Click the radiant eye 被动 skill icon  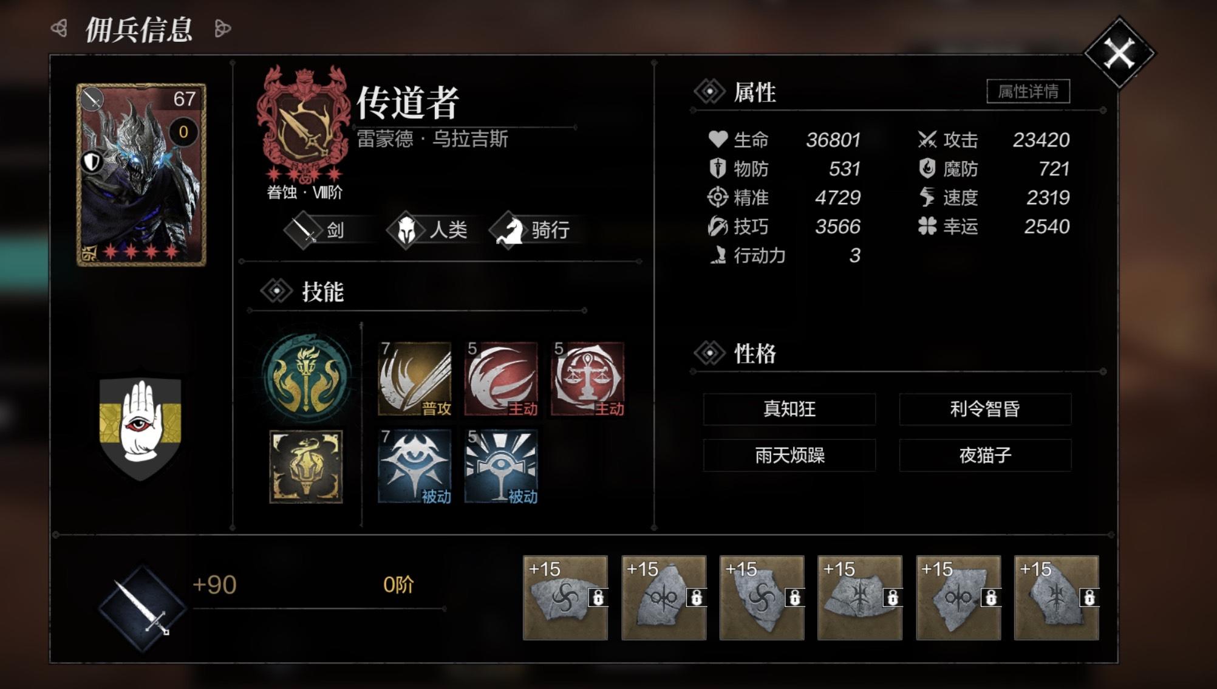pyautogui.click(x=501, y=466)
